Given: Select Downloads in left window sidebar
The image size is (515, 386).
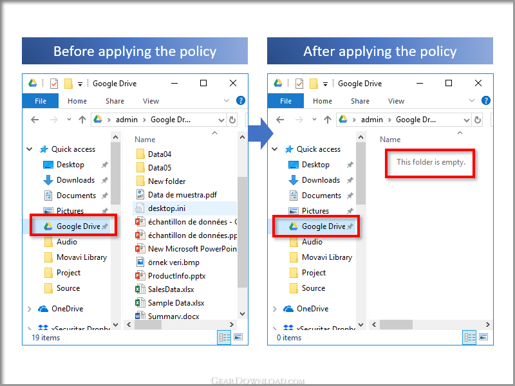Looking at the screenshot, I should [75, 180].
